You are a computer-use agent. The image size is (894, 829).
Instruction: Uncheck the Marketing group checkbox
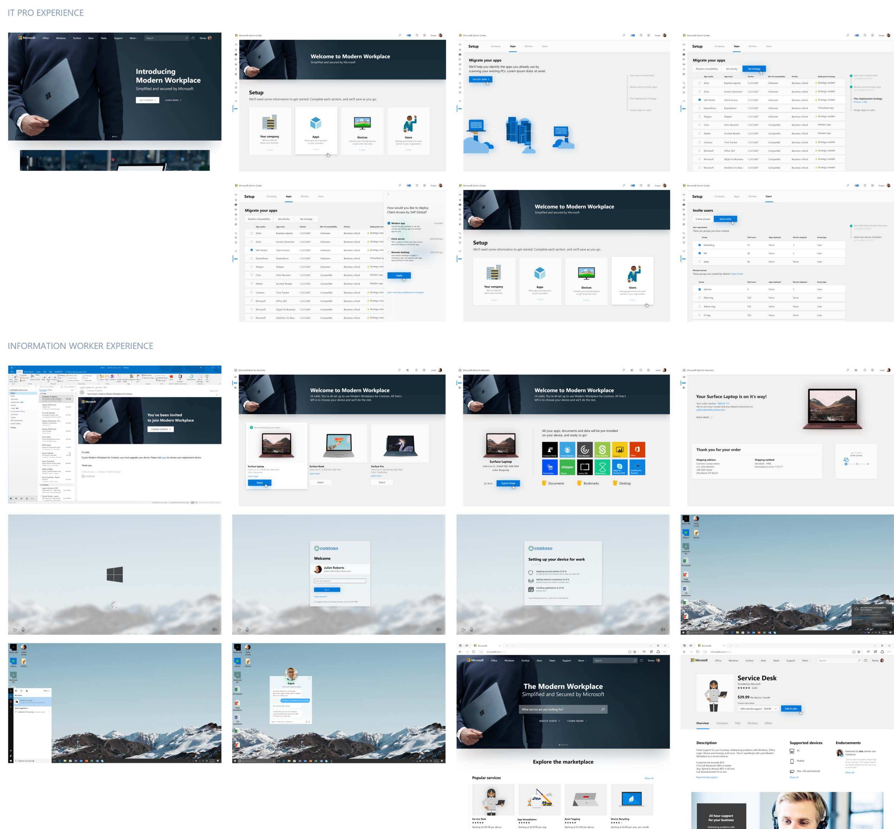699,245
